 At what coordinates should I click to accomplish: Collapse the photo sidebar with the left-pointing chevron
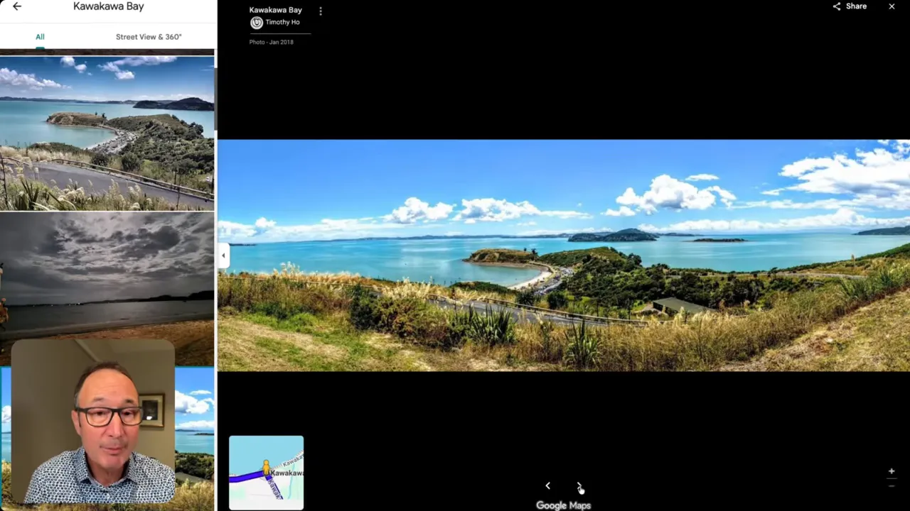click(x=223, y=255)
